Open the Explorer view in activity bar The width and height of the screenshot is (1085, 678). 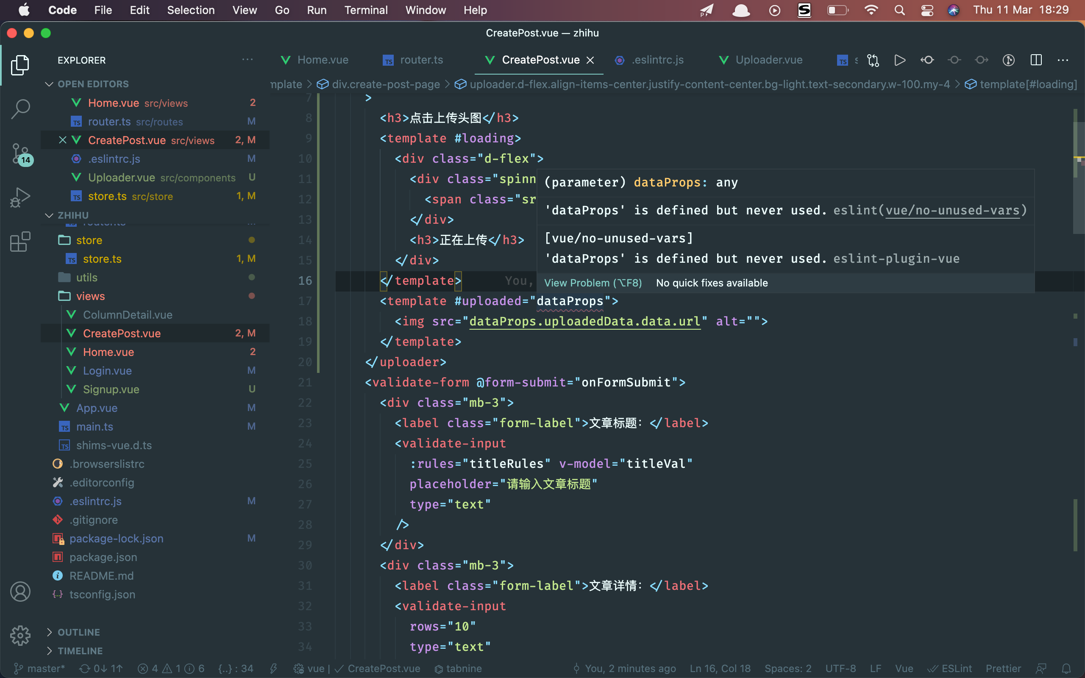tap(20, 65)
